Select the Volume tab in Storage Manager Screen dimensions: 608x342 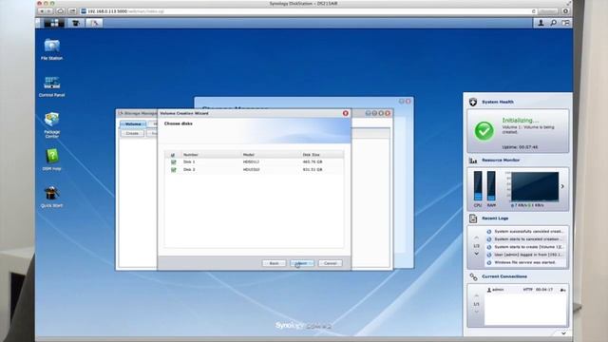pyautogui.click(x=133, y=123)
